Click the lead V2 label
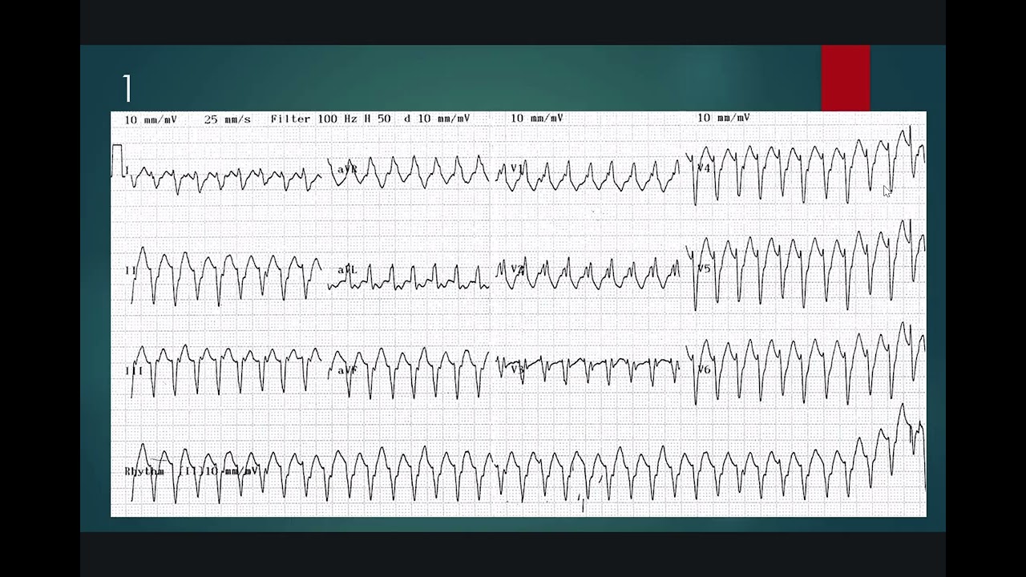 518,269
